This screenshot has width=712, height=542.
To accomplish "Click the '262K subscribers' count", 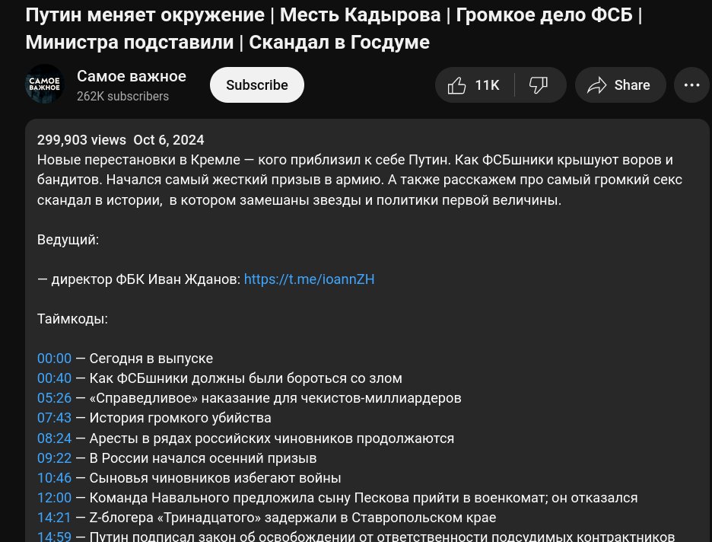I will 122,97.
